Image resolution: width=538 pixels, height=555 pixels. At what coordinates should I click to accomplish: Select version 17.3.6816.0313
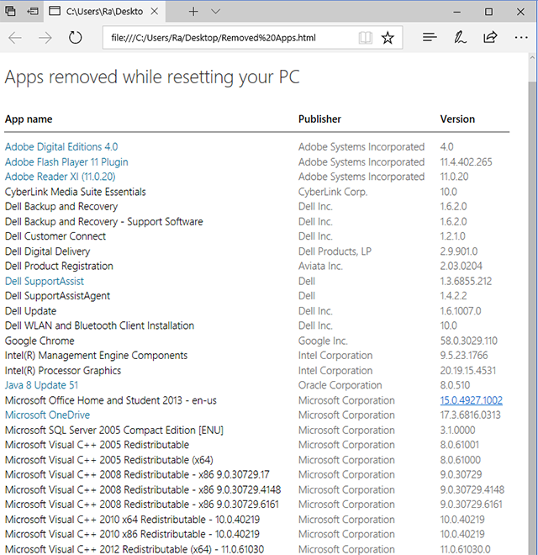470,415
